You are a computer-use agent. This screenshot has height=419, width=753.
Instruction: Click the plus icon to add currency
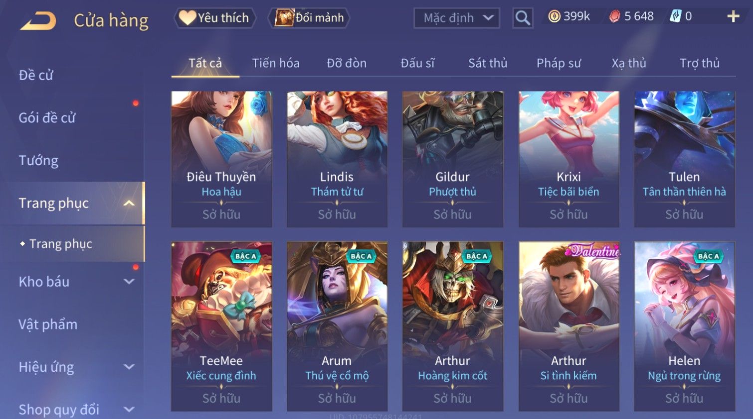[733, 16]
